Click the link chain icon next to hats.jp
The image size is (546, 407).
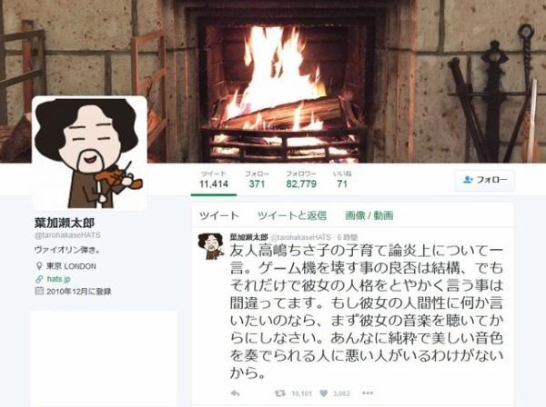coord(39,279)
